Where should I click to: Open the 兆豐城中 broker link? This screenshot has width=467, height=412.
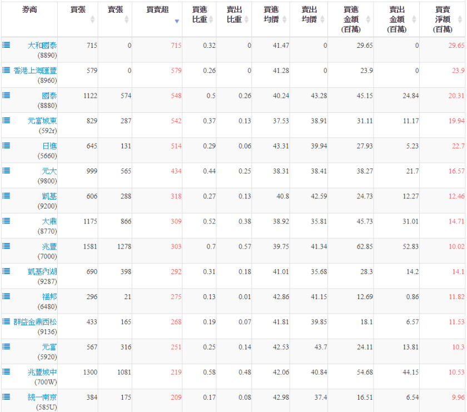coord(42,372)
